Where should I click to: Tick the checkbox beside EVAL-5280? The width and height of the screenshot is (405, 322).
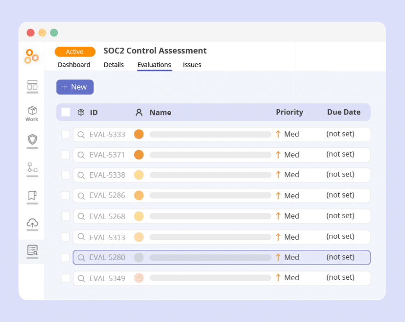tap(66, 257)
